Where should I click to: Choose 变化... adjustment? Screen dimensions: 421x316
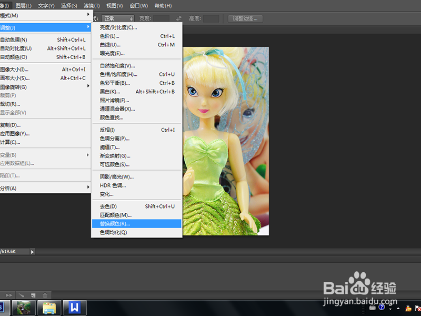(x=137, y=194)
